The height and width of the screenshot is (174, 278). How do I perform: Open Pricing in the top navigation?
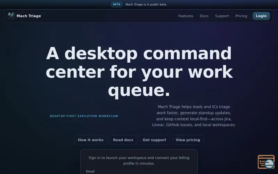pyautogui.click(x=241, y=16)
